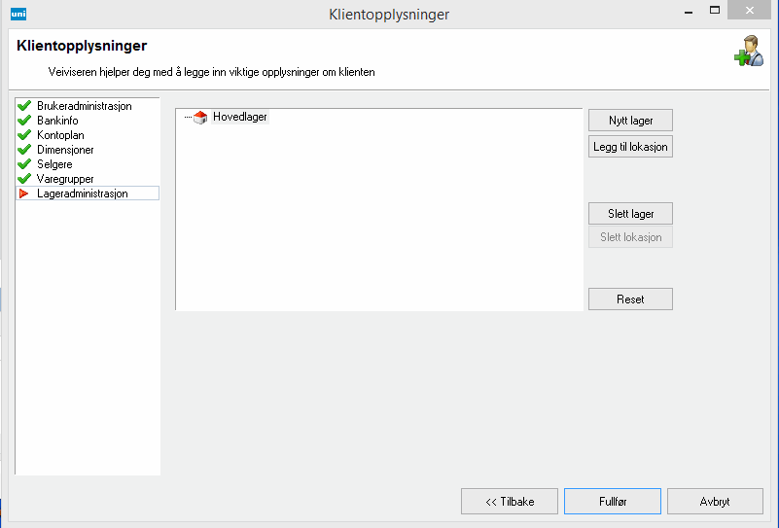
Task: Click the green checkmark beside Kontoplan
Action: 24,135
